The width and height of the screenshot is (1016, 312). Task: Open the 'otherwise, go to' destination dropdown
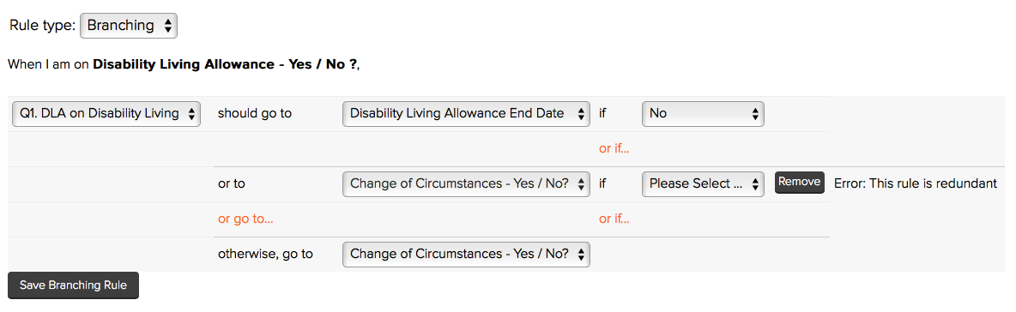466,254
